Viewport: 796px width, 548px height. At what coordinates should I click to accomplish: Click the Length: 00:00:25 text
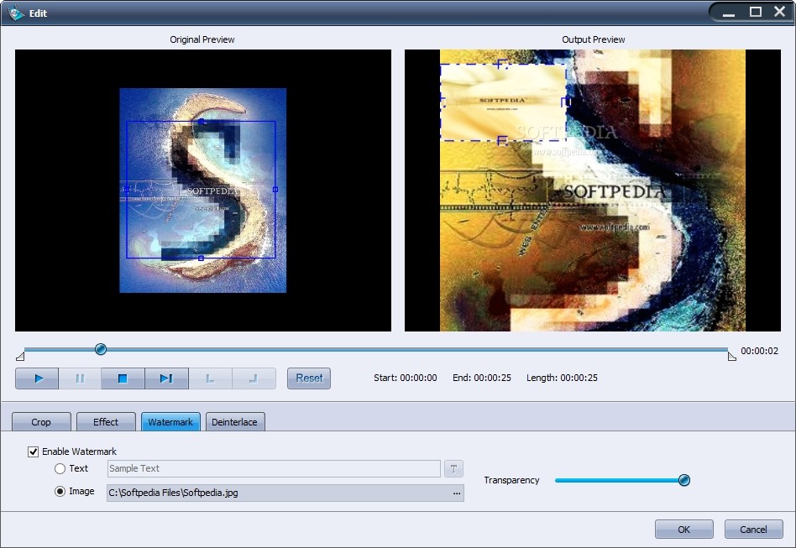[562, 378]
